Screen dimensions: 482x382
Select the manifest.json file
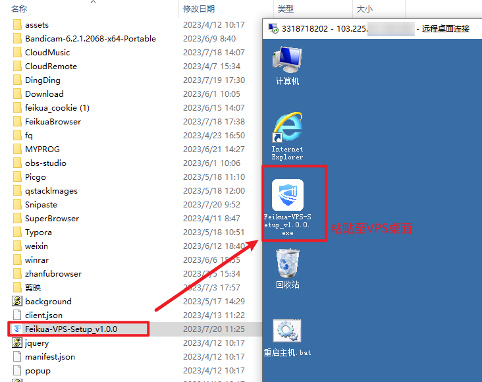click(x=50, y=356)
